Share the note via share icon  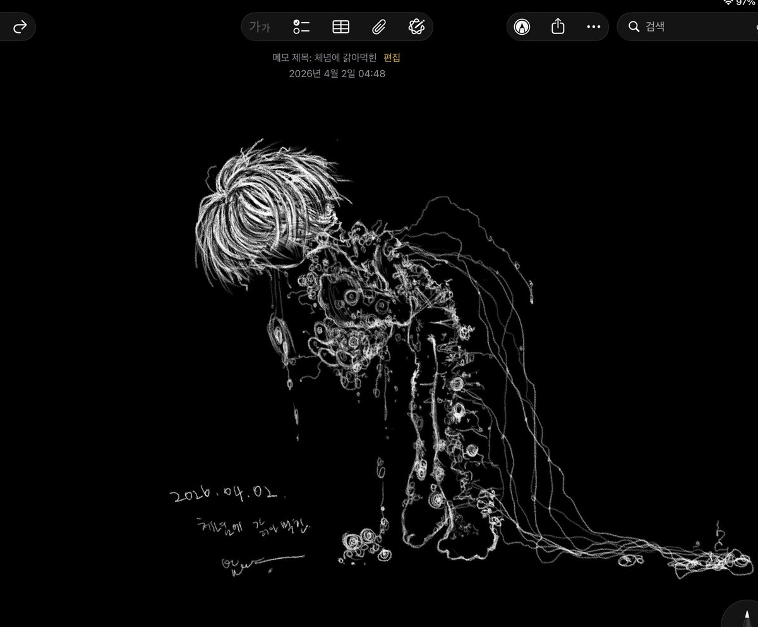click(x=558, y=27)
